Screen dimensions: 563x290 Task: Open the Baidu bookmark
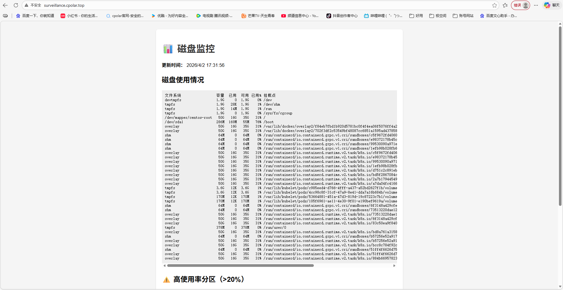pos(35,16)
